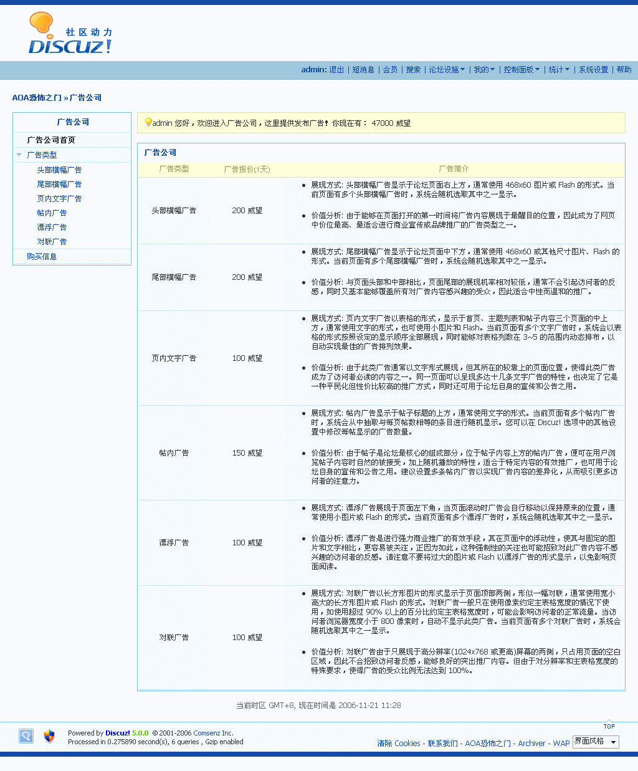Expand the 控制面板 dropdown menu
The width and height of the screenshot is (638, 771).
521,70
